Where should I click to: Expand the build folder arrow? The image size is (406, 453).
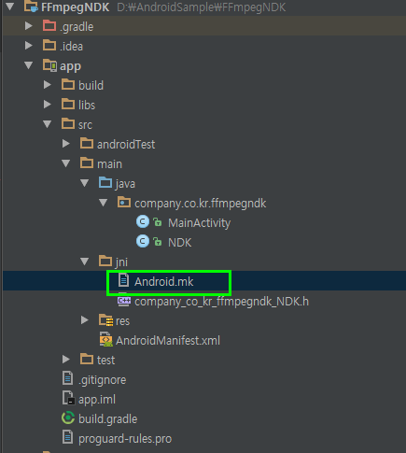pyautogui.click(x=48, y=85)
